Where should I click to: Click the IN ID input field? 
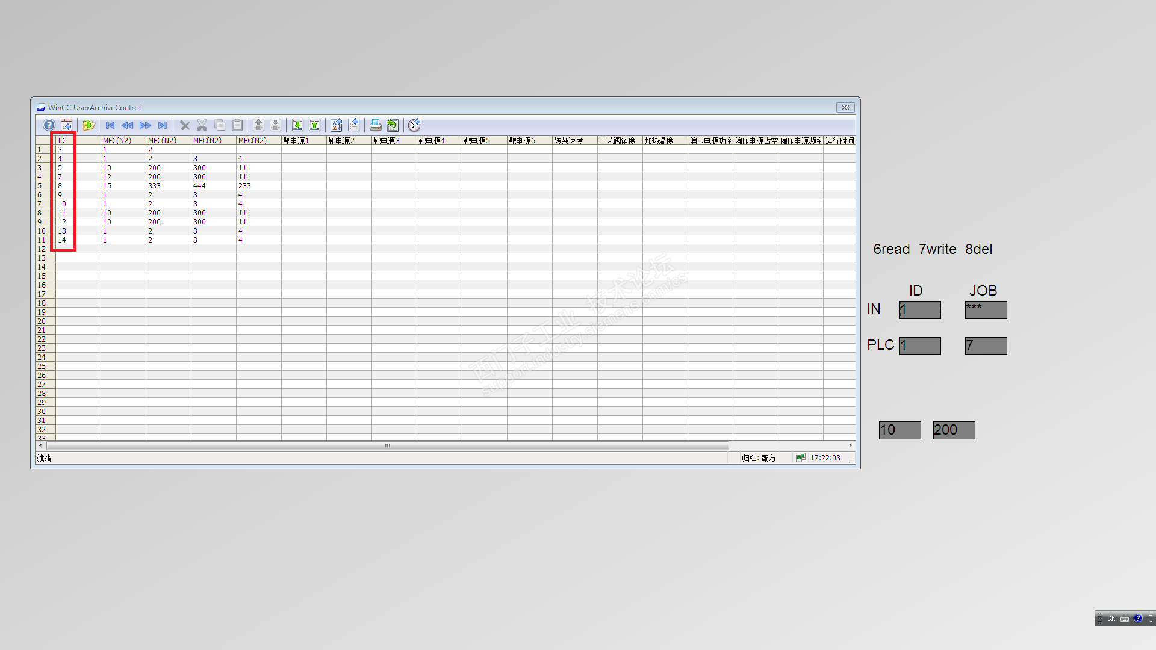(x=919, y=310)
